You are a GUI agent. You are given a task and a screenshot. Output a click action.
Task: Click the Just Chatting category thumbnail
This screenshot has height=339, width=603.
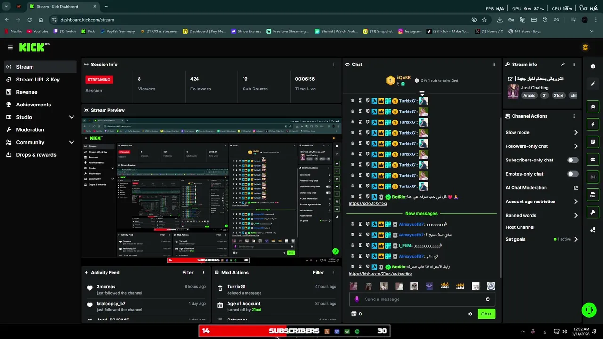click(513, 91)
